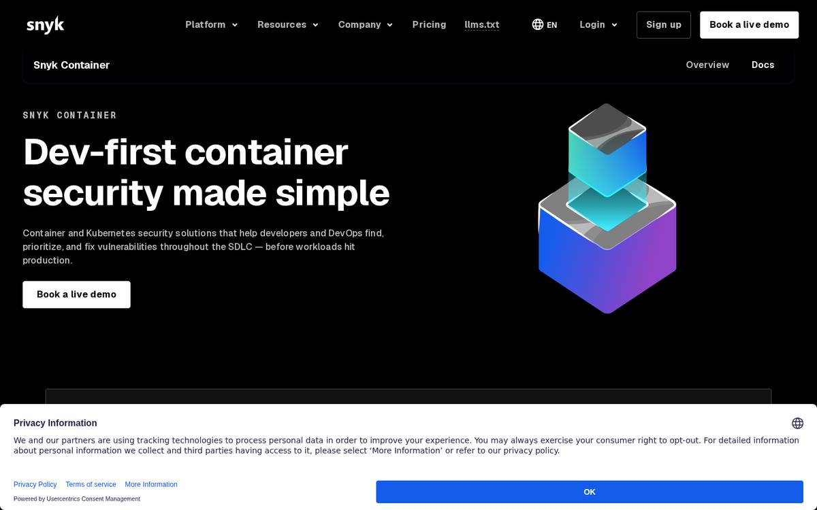
Task: Open the Privacy Policy link
Action: (35, 484)
